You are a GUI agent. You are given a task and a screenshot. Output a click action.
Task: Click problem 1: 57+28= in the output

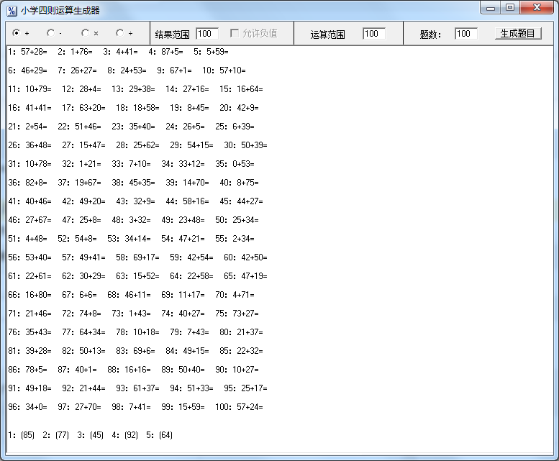27,52
